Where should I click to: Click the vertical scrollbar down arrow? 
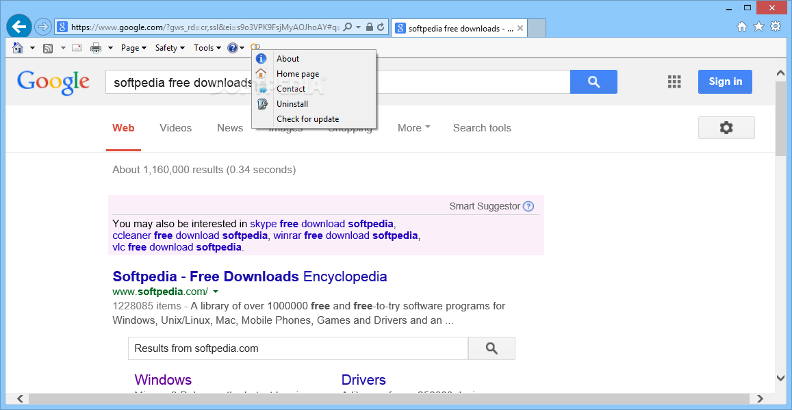(x=780, y=378)
